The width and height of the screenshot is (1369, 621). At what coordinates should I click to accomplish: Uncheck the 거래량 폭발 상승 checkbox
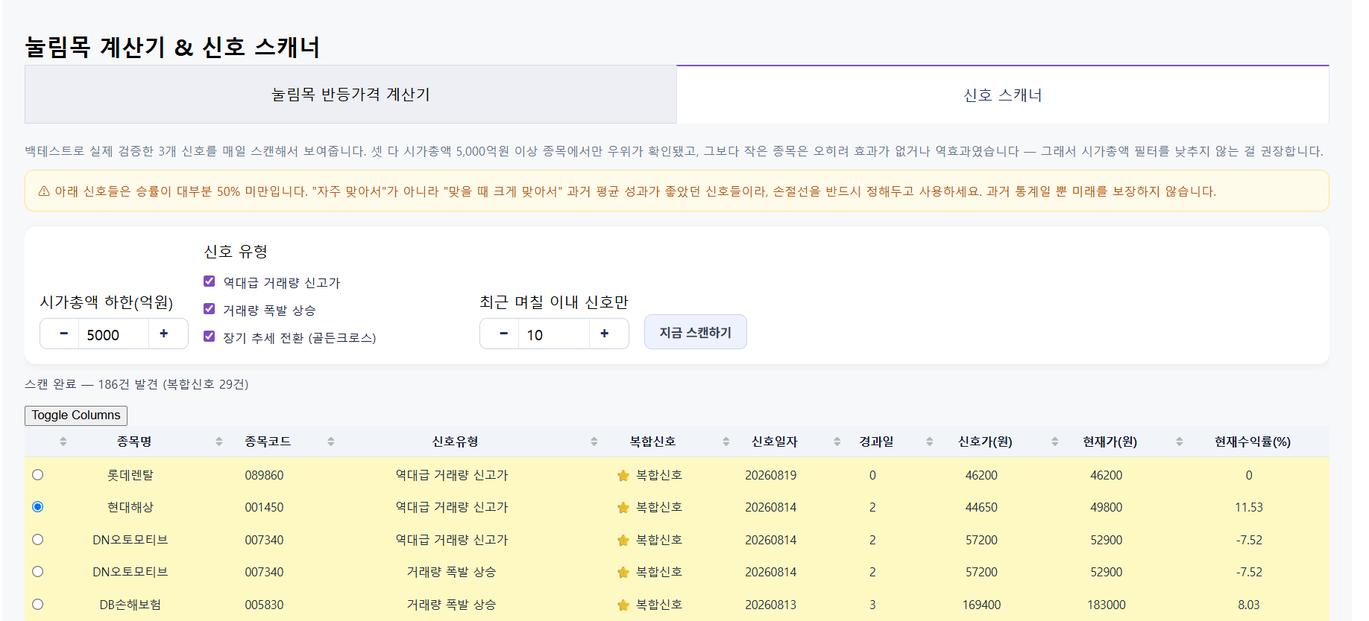click(210, 309)
